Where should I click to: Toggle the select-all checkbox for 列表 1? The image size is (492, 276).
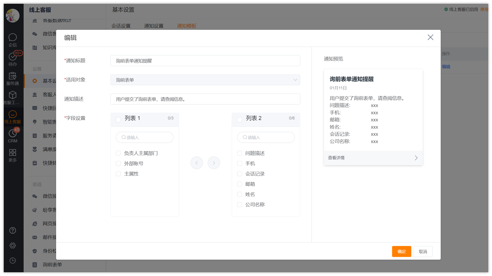[x=118, y=120]
